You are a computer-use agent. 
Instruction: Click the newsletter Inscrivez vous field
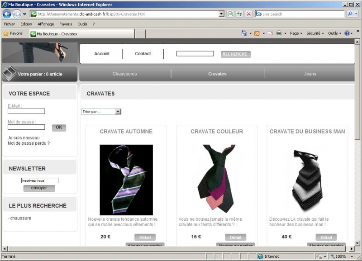tap(40, 180)
